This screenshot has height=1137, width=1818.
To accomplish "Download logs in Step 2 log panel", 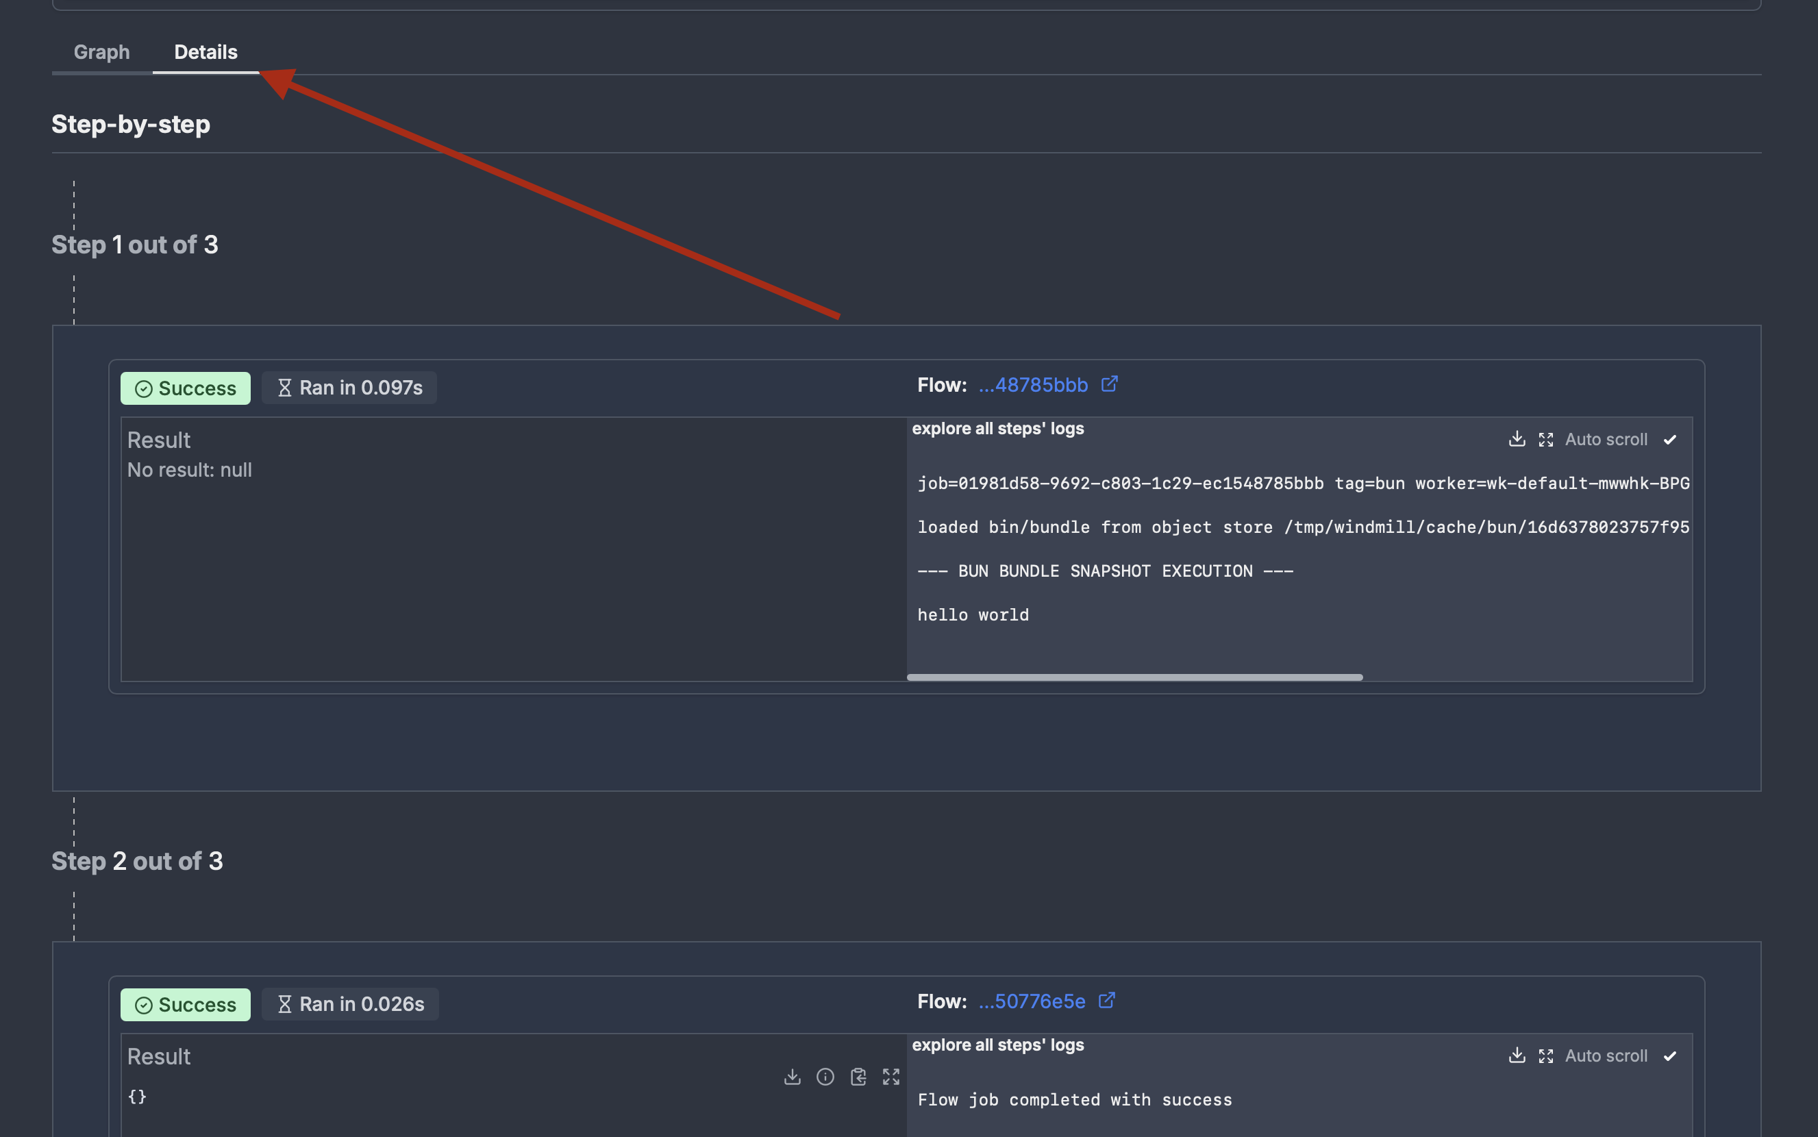I will [1517, 1055].
